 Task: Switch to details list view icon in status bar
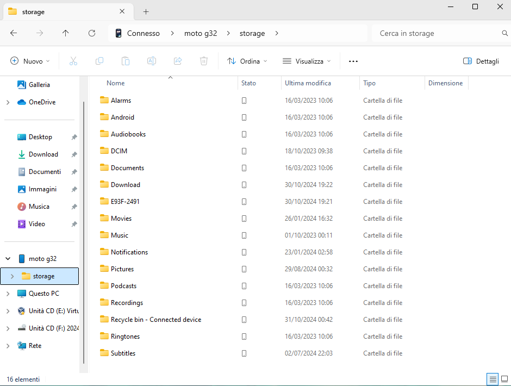pos(493,379)
